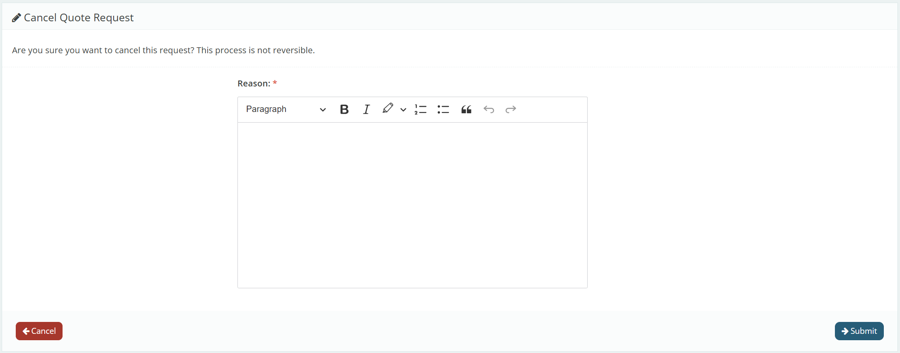Toggle italic text formatting
Image resolution: width=900 pixels, height=353 pixels.
[366, 109]
